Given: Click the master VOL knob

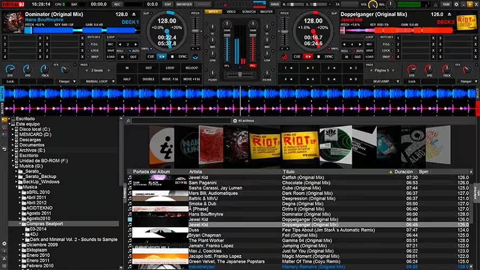Looking at the screenshot, I should [372, 4].
